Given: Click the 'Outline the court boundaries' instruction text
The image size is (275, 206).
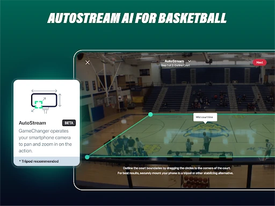Looking at the screenshot, I should pyautogui.click(x=177, y=168).
